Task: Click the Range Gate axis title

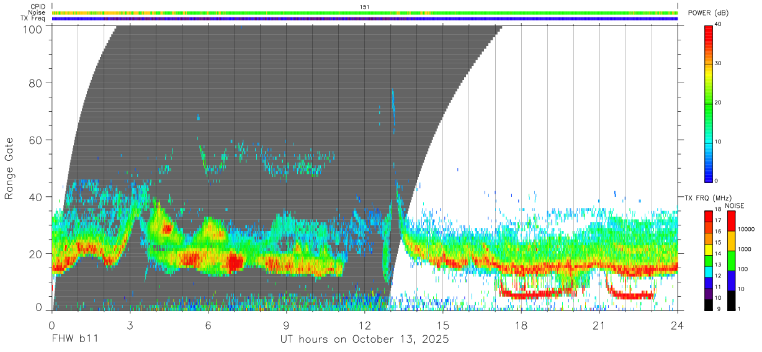Action: click(10, 169)
